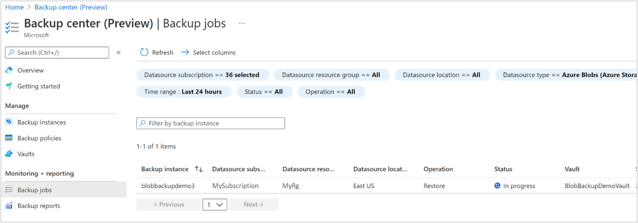Screen dimensions: 638x223
Task: Click the Overview cloud icon
Action: [9, 70]
